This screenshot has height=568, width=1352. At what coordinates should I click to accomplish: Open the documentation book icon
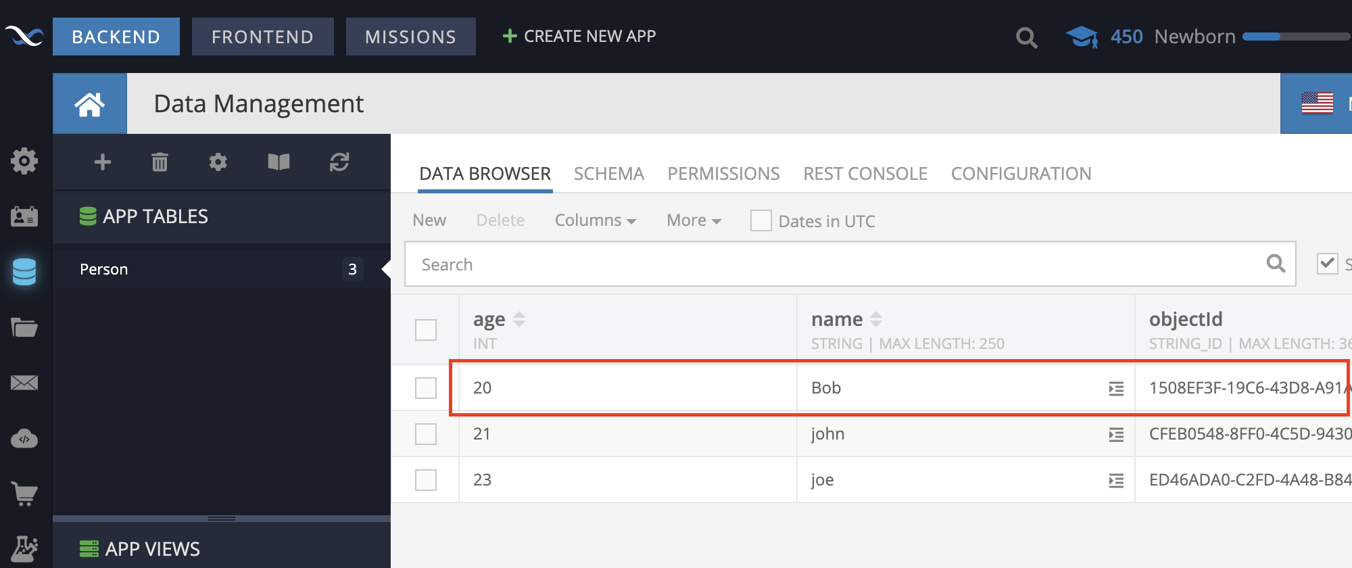(x=279, y=162)
